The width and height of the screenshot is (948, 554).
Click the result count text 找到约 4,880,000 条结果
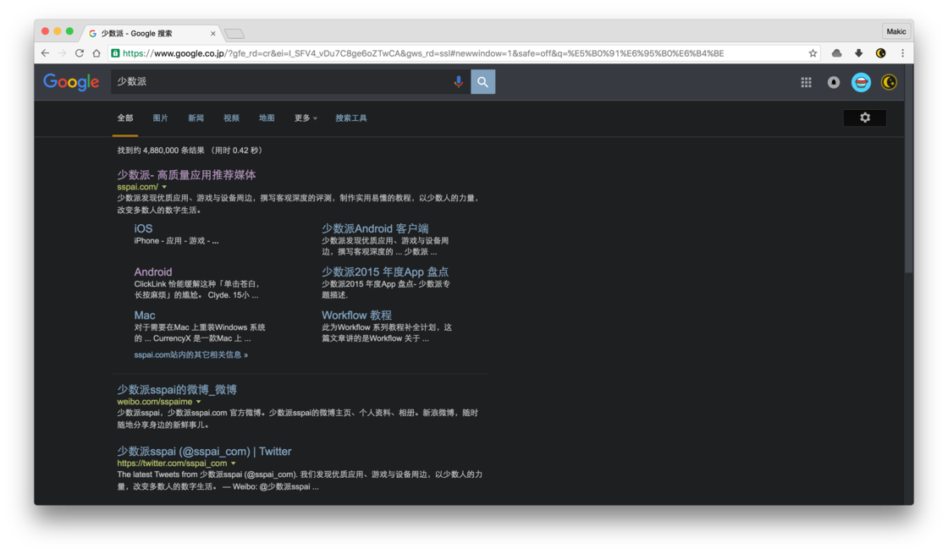pyautogui.click(x=161, y=151)
